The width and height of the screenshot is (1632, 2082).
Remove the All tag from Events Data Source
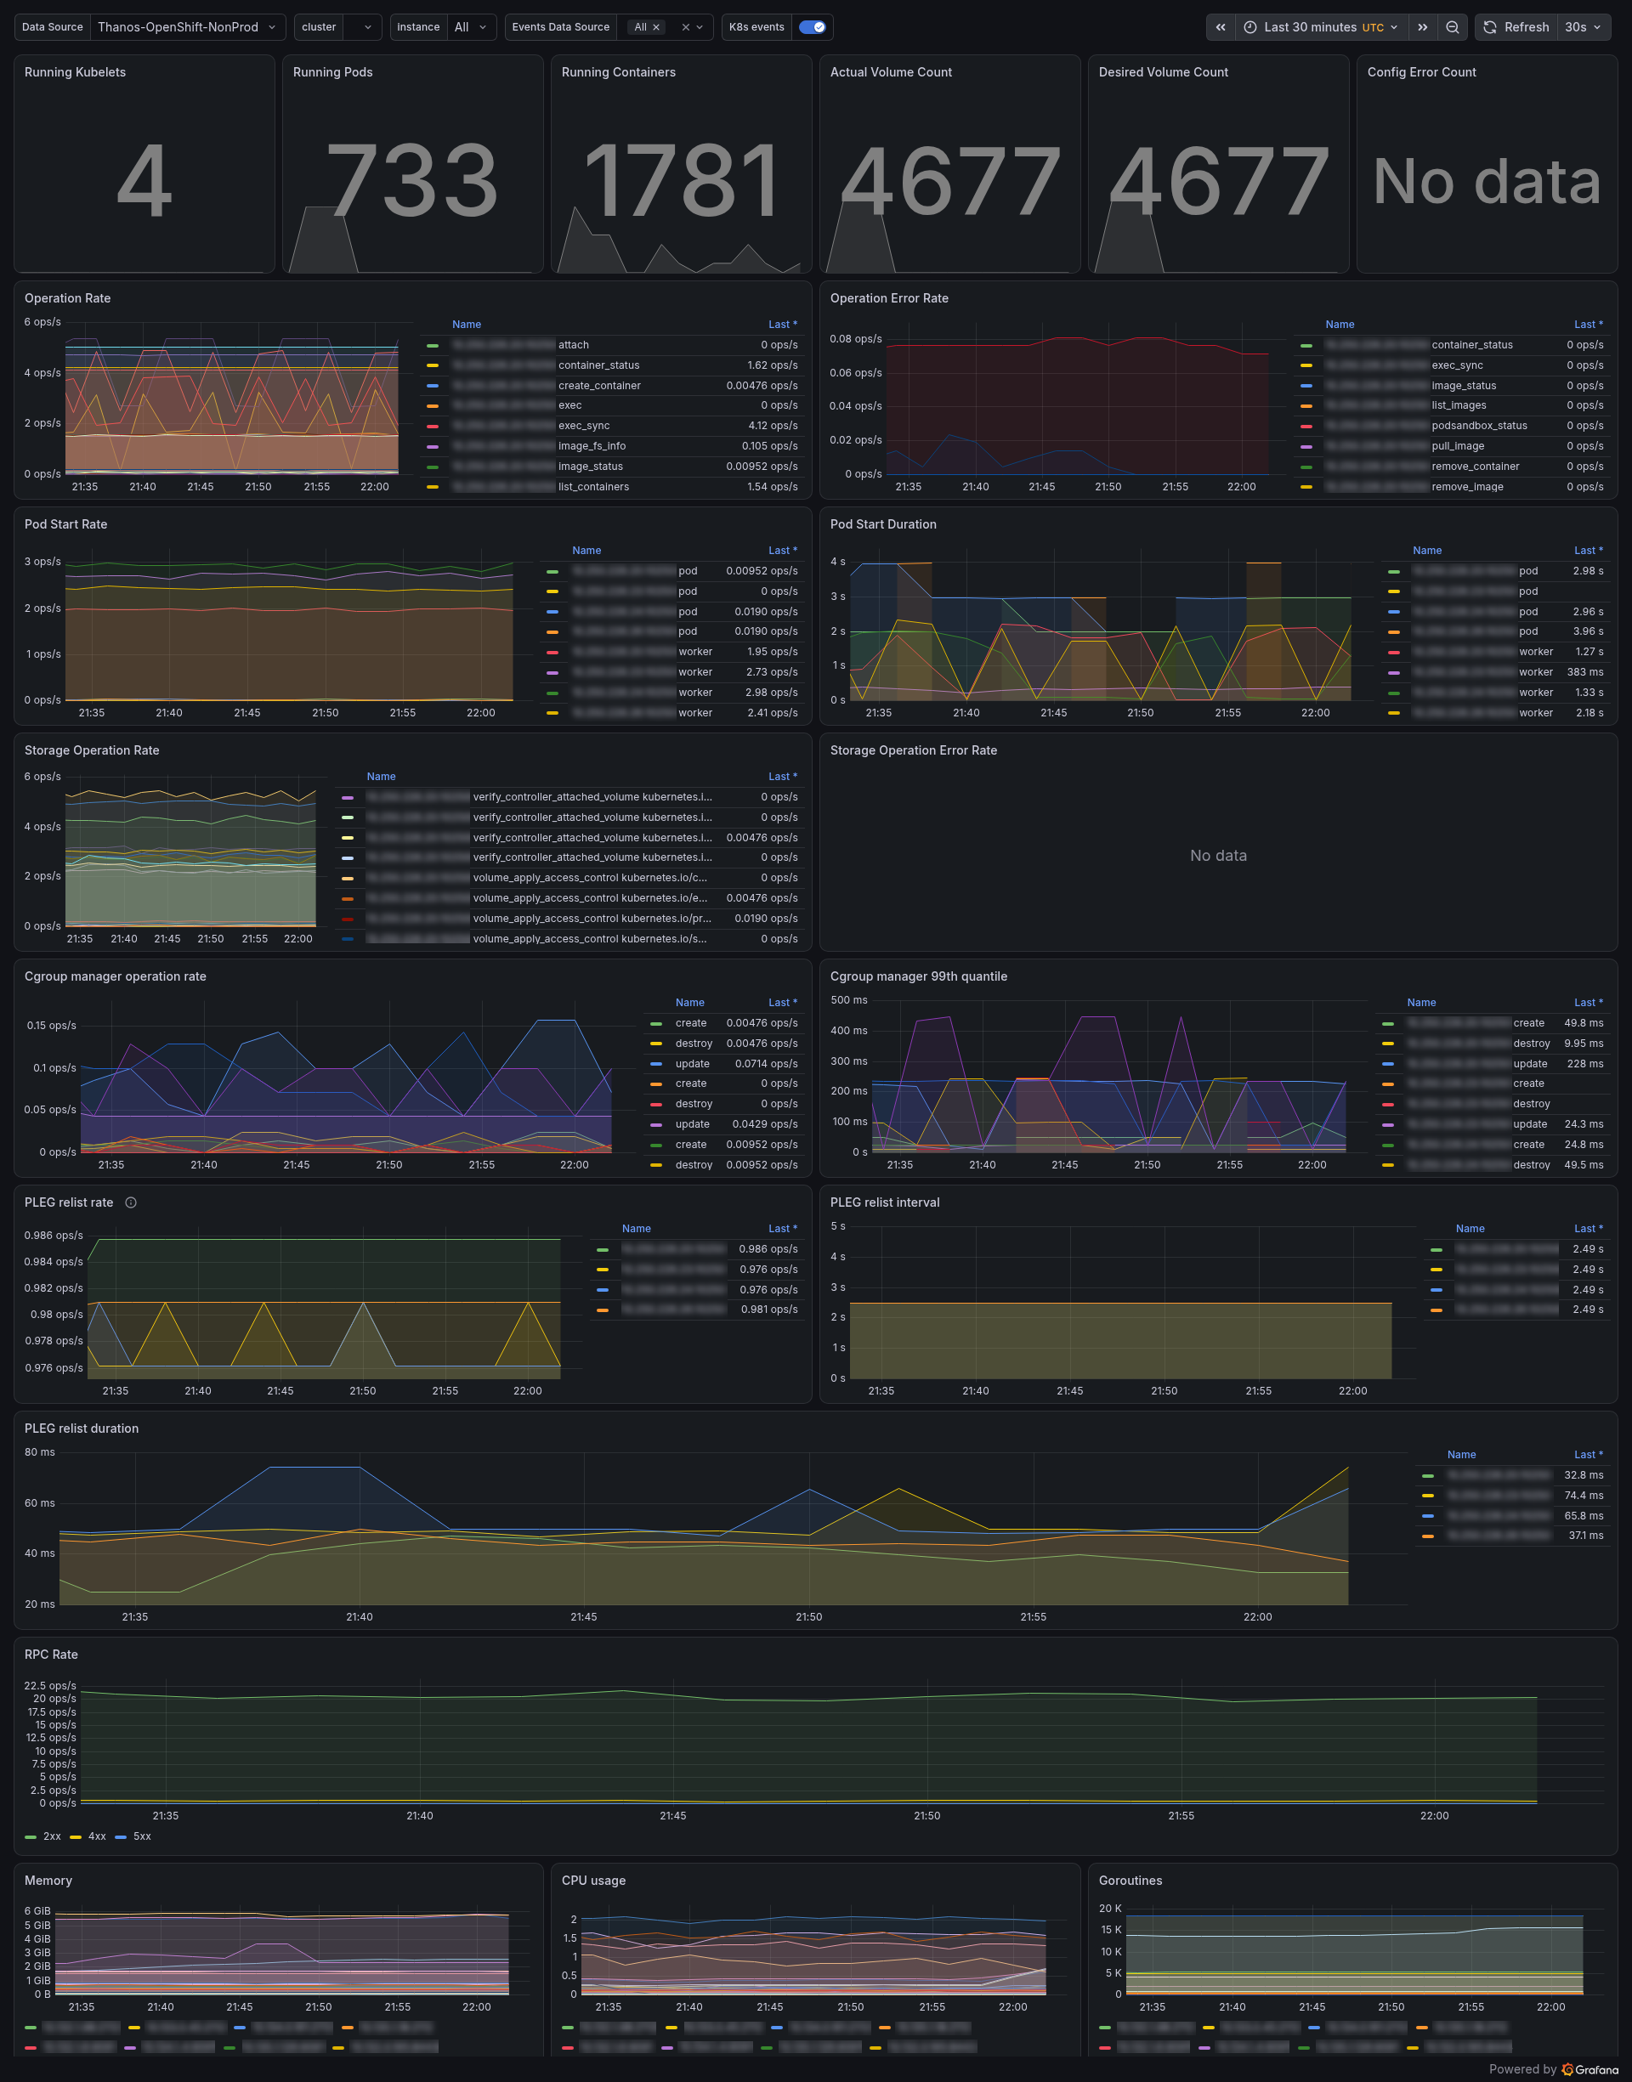(x=656, y=28)
